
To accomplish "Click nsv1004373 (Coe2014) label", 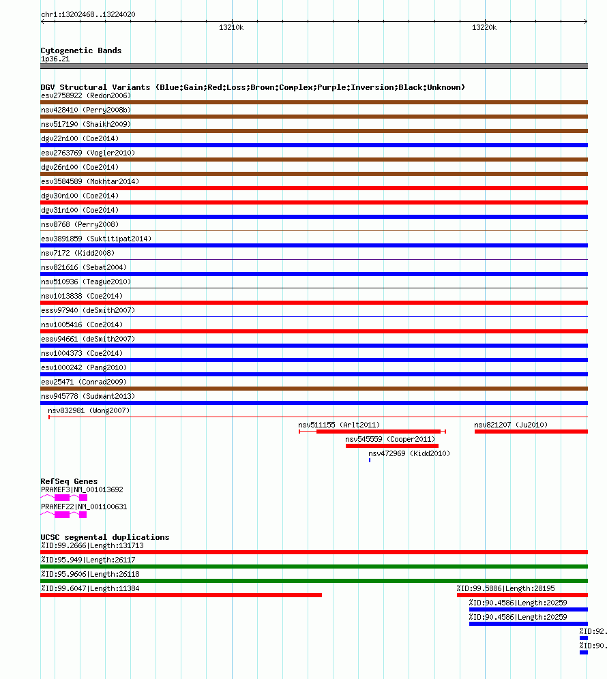I will [82, 353].
